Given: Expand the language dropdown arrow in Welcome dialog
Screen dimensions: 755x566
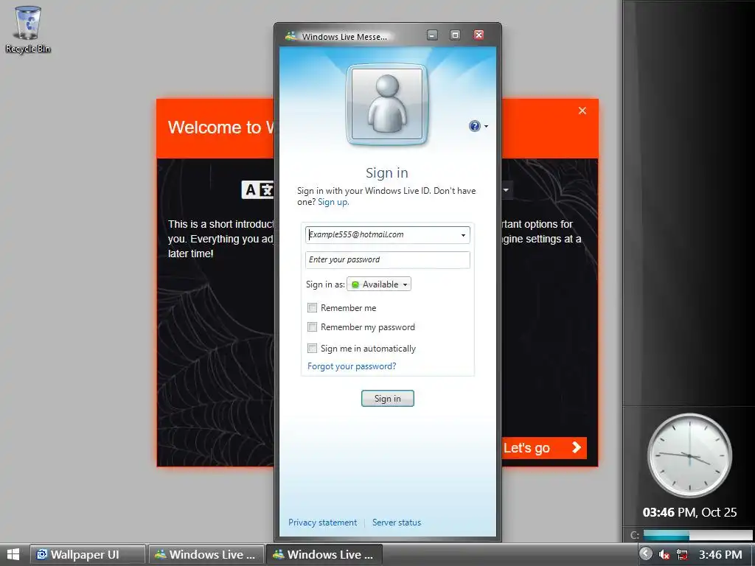Looking at the screenshot, I should coord(507,190).
